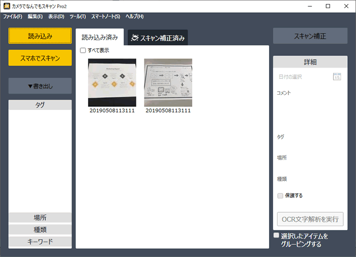
Task: Open the ファイル(F) menu
Action: point(13,17)
